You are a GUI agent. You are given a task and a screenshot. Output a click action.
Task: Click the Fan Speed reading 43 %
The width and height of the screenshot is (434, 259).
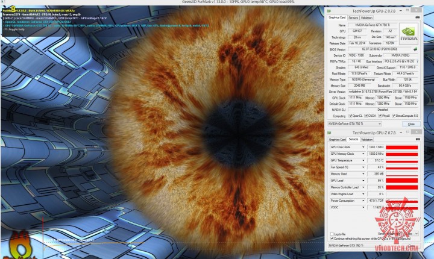376,167
